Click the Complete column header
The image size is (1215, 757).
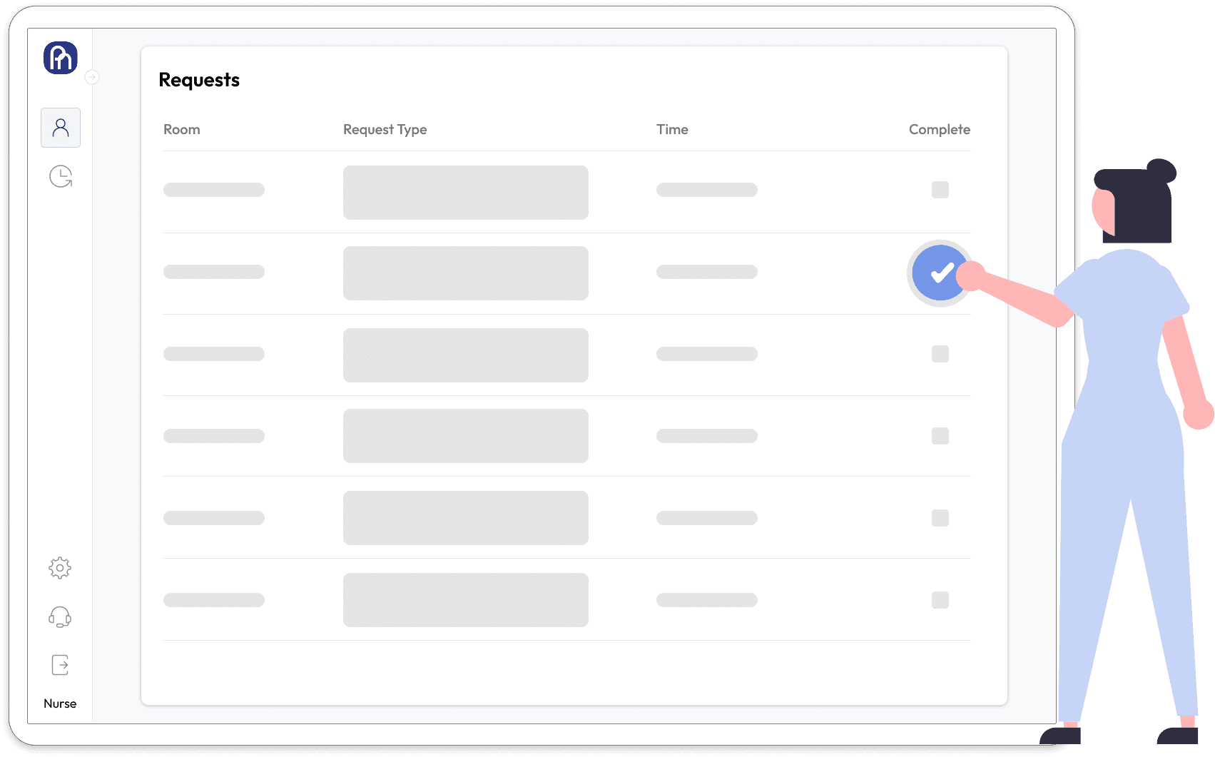pos(940,129)
